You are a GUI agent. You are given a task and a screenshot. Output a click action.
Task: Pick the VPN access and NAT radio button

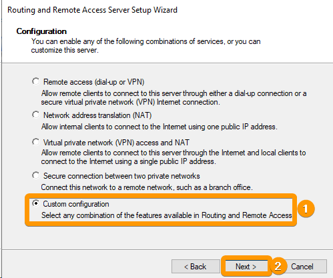tap(36, 142)
